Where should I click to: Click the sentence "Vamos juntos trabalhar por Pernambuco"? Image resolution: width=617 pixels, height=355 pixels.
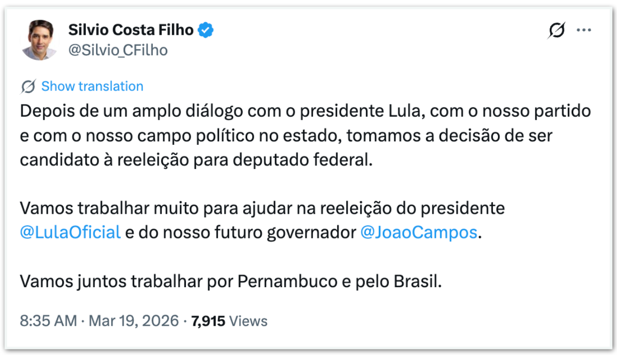pyautogui.click(x=231, y=281)
